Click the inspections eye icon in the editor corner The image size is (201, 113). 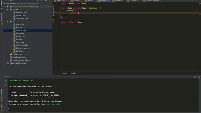click(x=200, y=3)
